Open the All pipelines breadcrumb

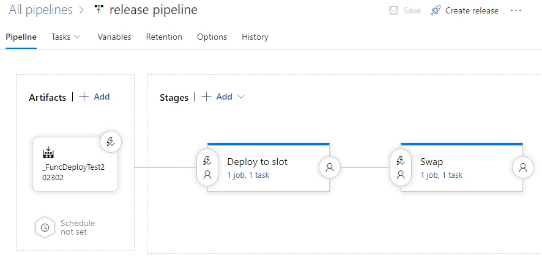point(41,10)
